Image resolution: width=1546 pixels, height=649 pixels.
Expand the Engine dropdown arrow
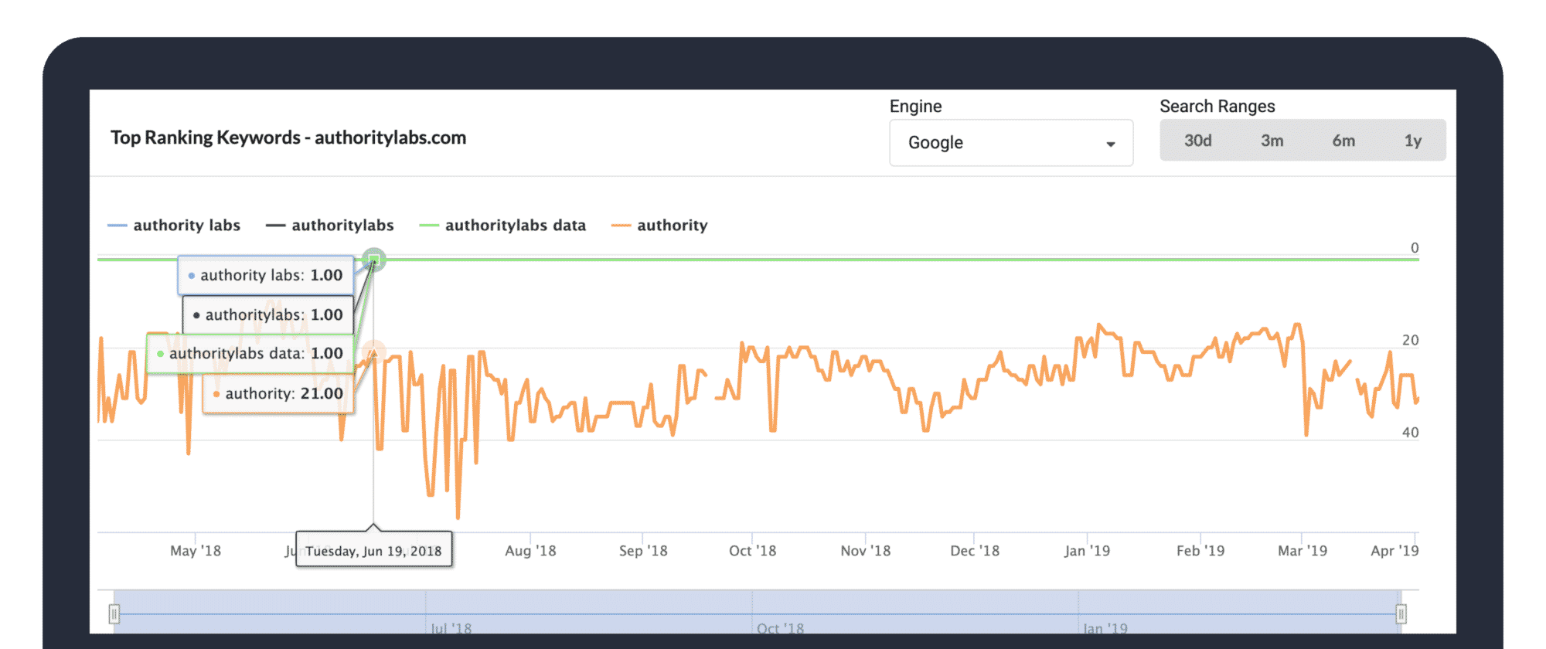[x=1111, y=144]
